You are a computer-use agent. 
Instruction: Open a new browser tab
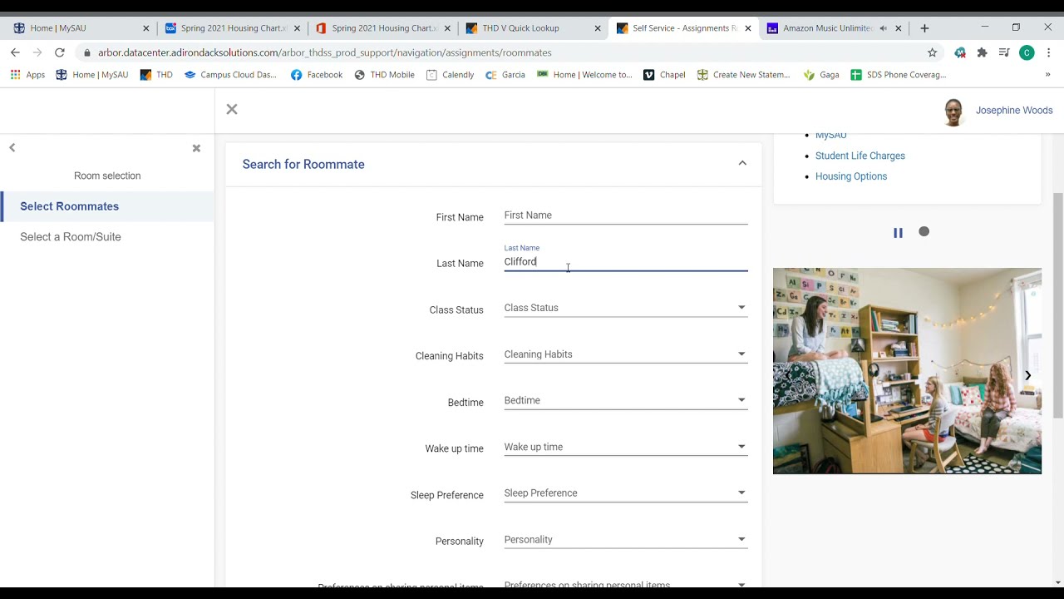point(924,28)
